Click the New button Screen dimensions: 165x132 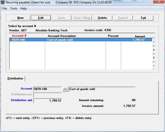coord(20,18)
